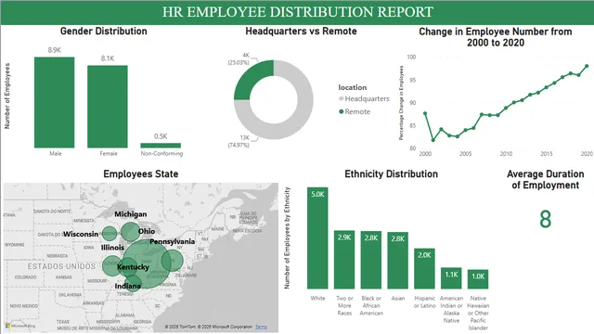Click the Gender Distribution chart title

click(x=103, y=31)
